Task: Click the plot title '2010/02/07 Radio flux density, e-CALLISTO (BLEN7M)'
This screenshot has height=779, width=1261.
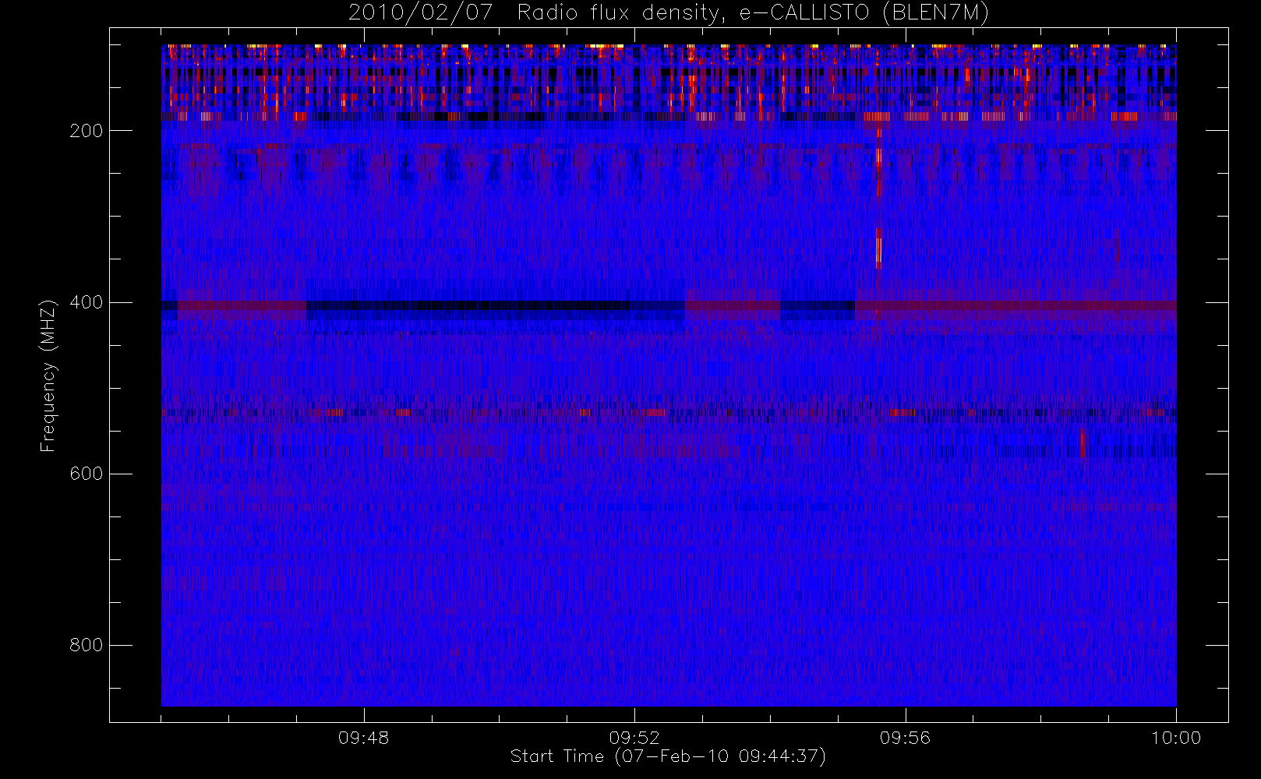Action: (x=669, y=12)
